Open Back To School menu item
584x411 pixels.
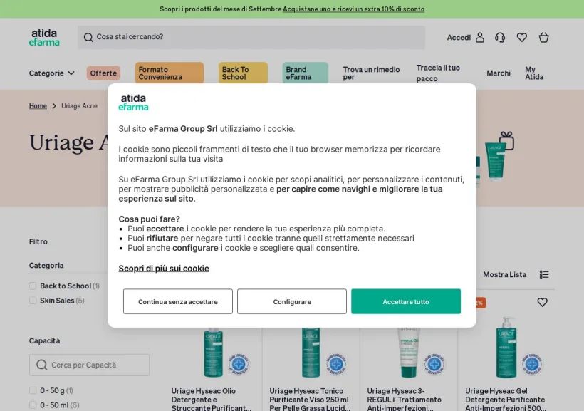tap(243, 73)
